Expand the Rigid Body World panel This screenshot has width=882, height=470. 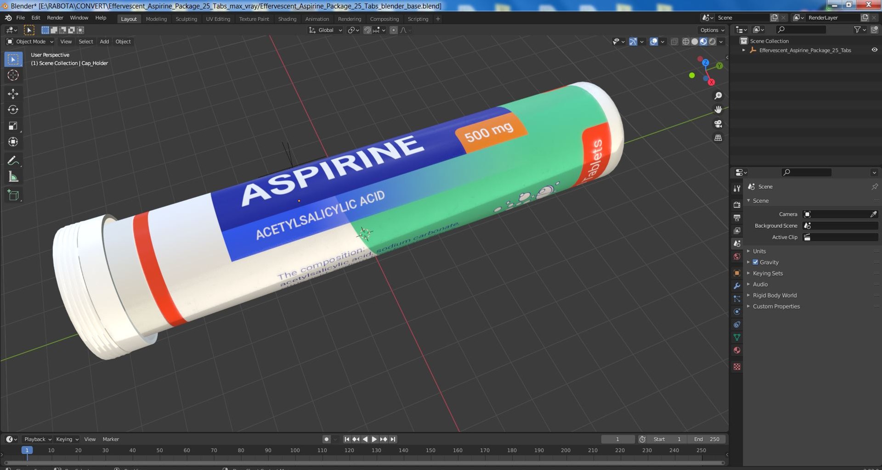[775, 295]
